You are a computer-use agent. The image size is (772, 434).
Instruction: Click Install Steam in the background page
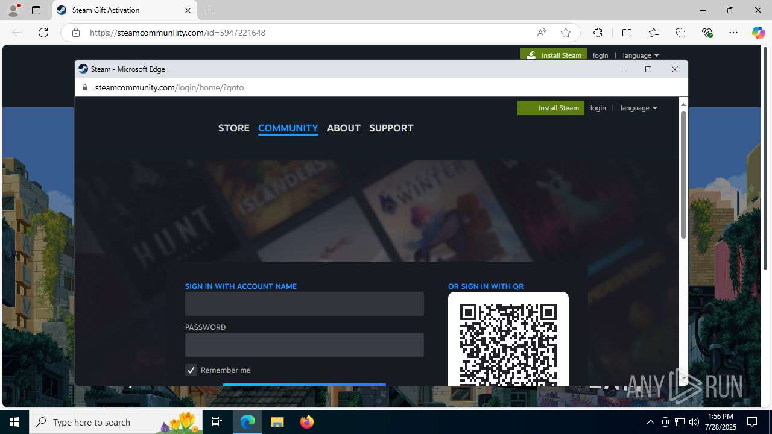[x=554, y=55]
